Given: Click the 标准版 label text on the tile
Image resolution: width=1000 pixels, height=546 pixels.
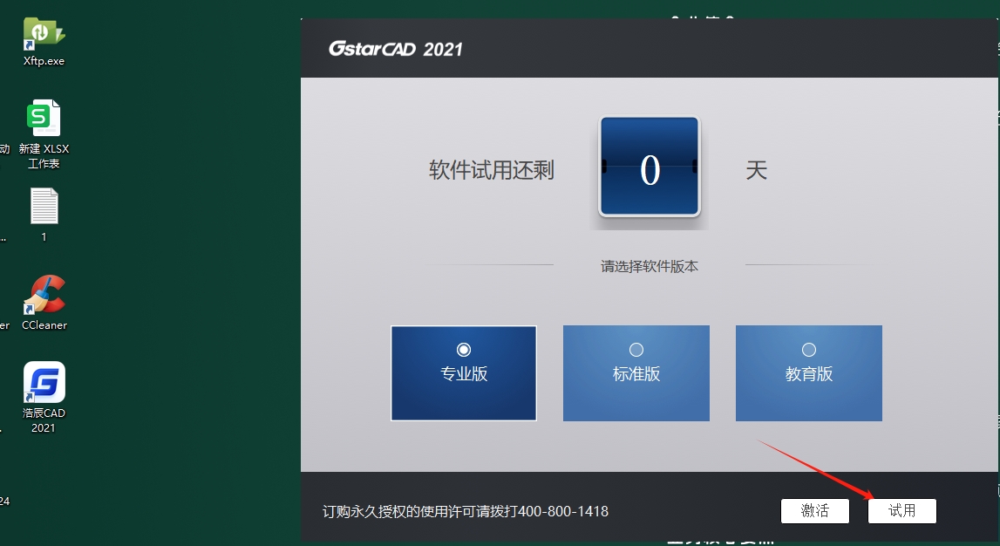Looking at the screenshot, I should tap(636, 374).
